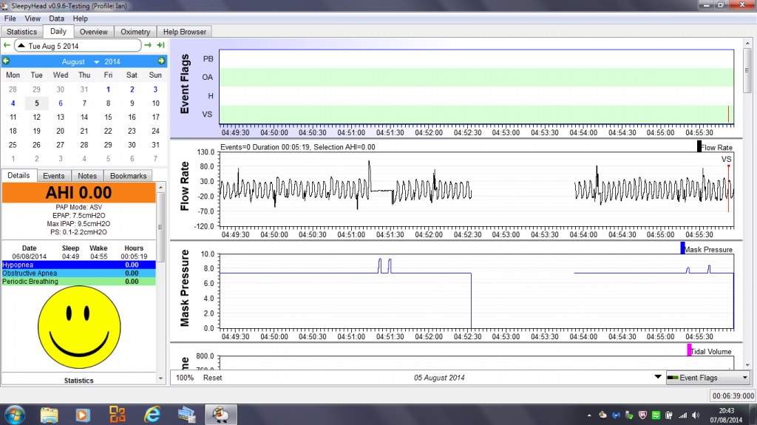Go to previous day with green left arrow
The height and width of the screenshot is (425, 757).
pos(7,45)
